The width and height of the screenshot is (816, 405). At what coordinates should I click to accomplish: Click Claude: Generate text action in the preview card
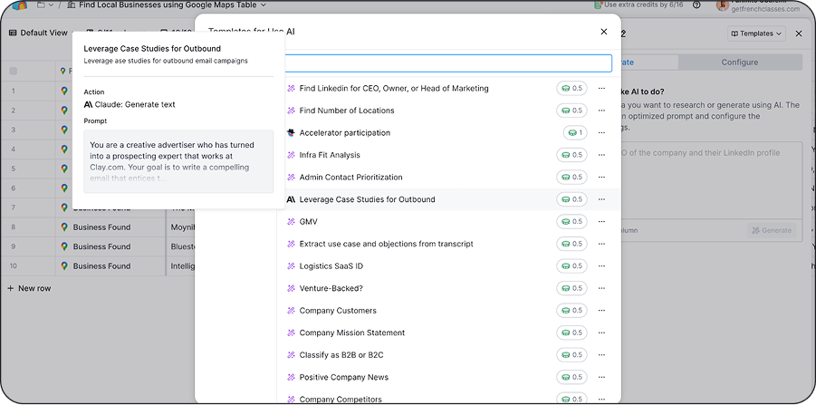(x=130, y=104)
